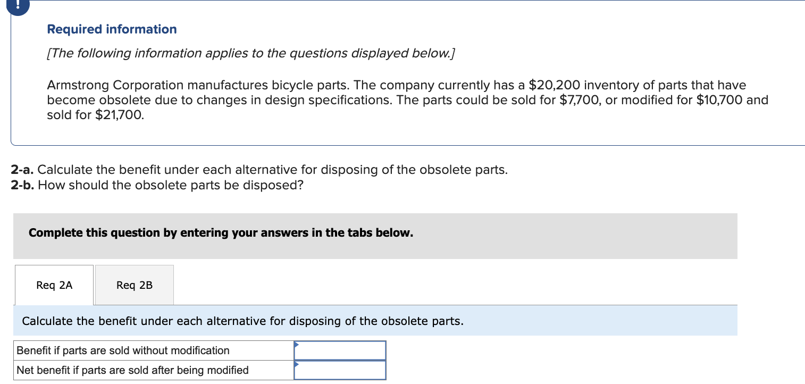
Task: Switch to the Req 2B tab
Action: click(x=133, y=285)
